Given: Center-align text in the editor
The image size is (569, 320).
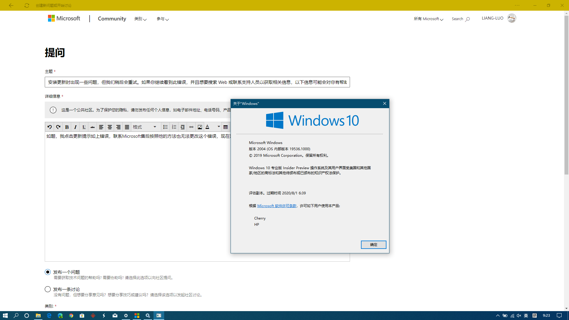Looking at the screenshot, I should click(110, 127).
